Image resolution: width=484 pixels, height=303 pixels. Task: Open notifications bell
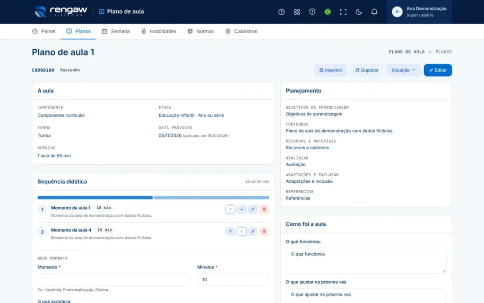pyautogui.click(x=374, y=12)
